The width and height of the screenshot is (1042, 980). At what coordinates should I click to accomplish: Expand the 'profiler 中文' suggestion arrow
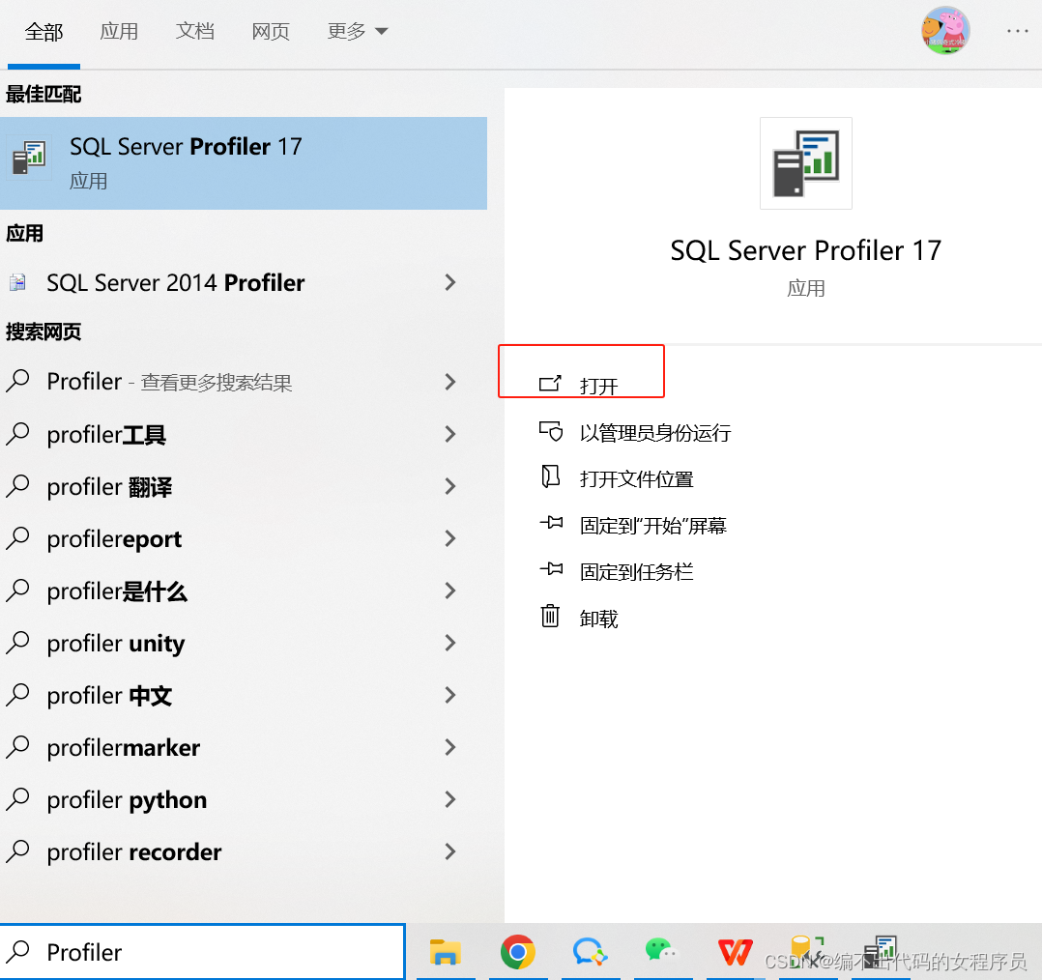450,695
